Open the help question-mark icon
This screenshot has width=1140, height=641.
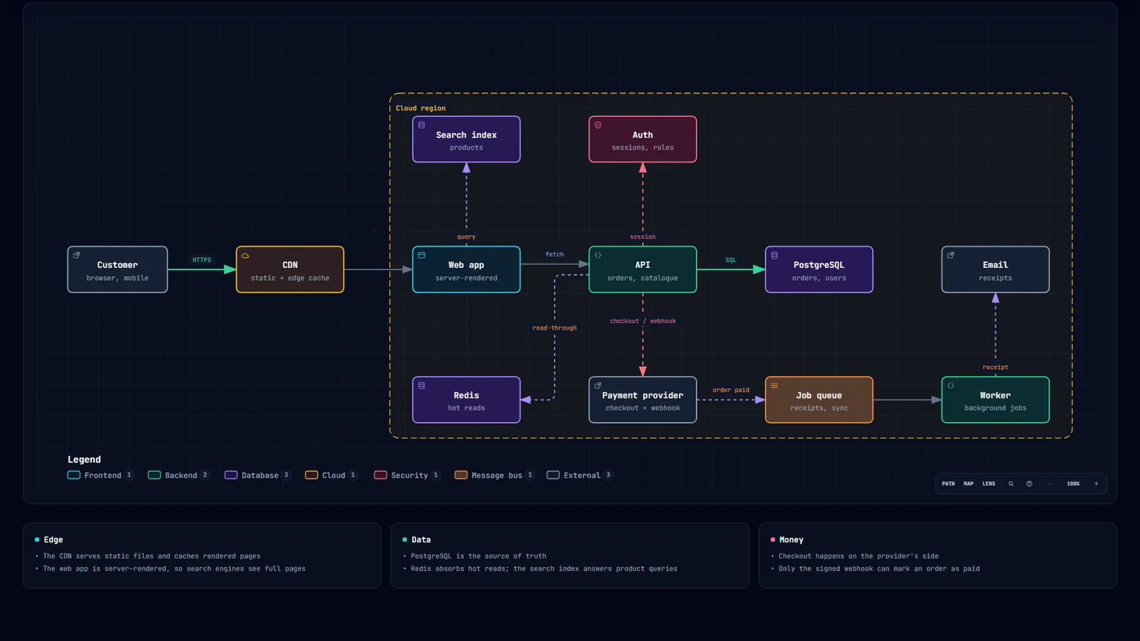click(1029, 484)
